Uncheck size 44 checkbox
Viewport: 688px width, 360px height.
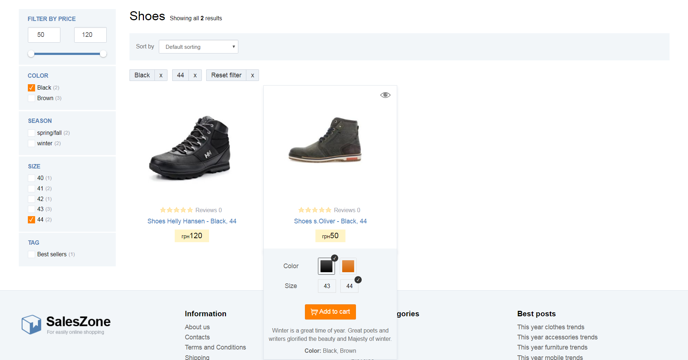pos(31,220)
